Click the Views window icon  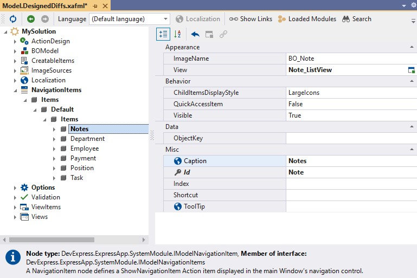(24, 217)
